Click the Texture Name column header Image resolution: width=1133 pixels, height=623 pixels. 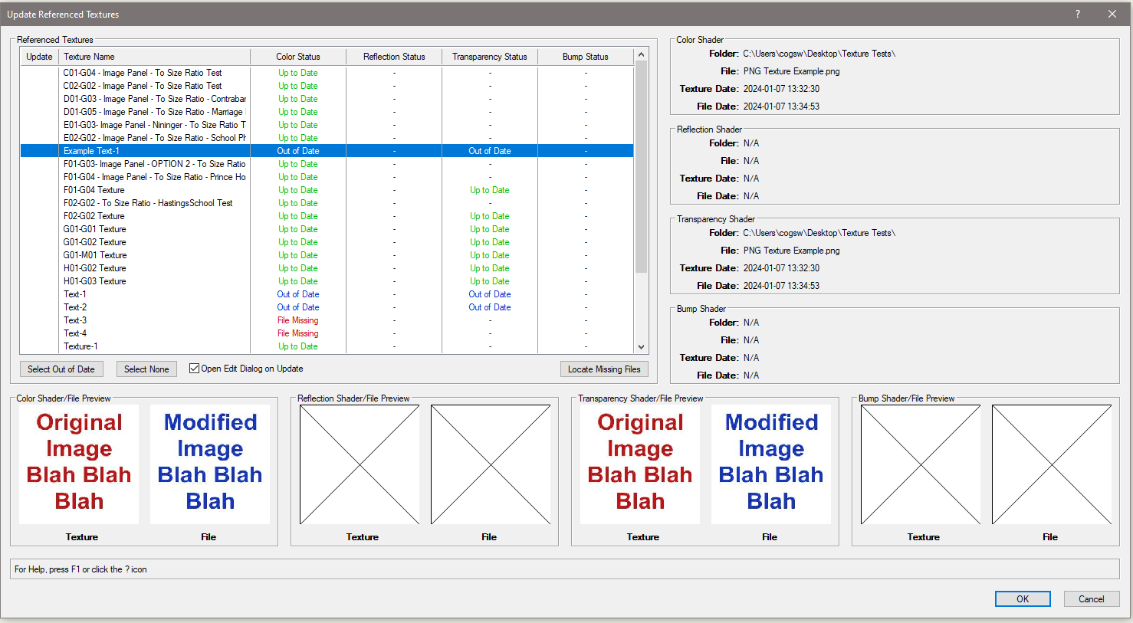point(153,56)
